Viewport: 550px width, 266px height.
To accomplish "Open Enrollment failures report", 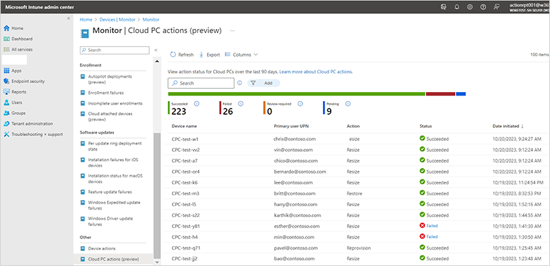I will 106,93.
